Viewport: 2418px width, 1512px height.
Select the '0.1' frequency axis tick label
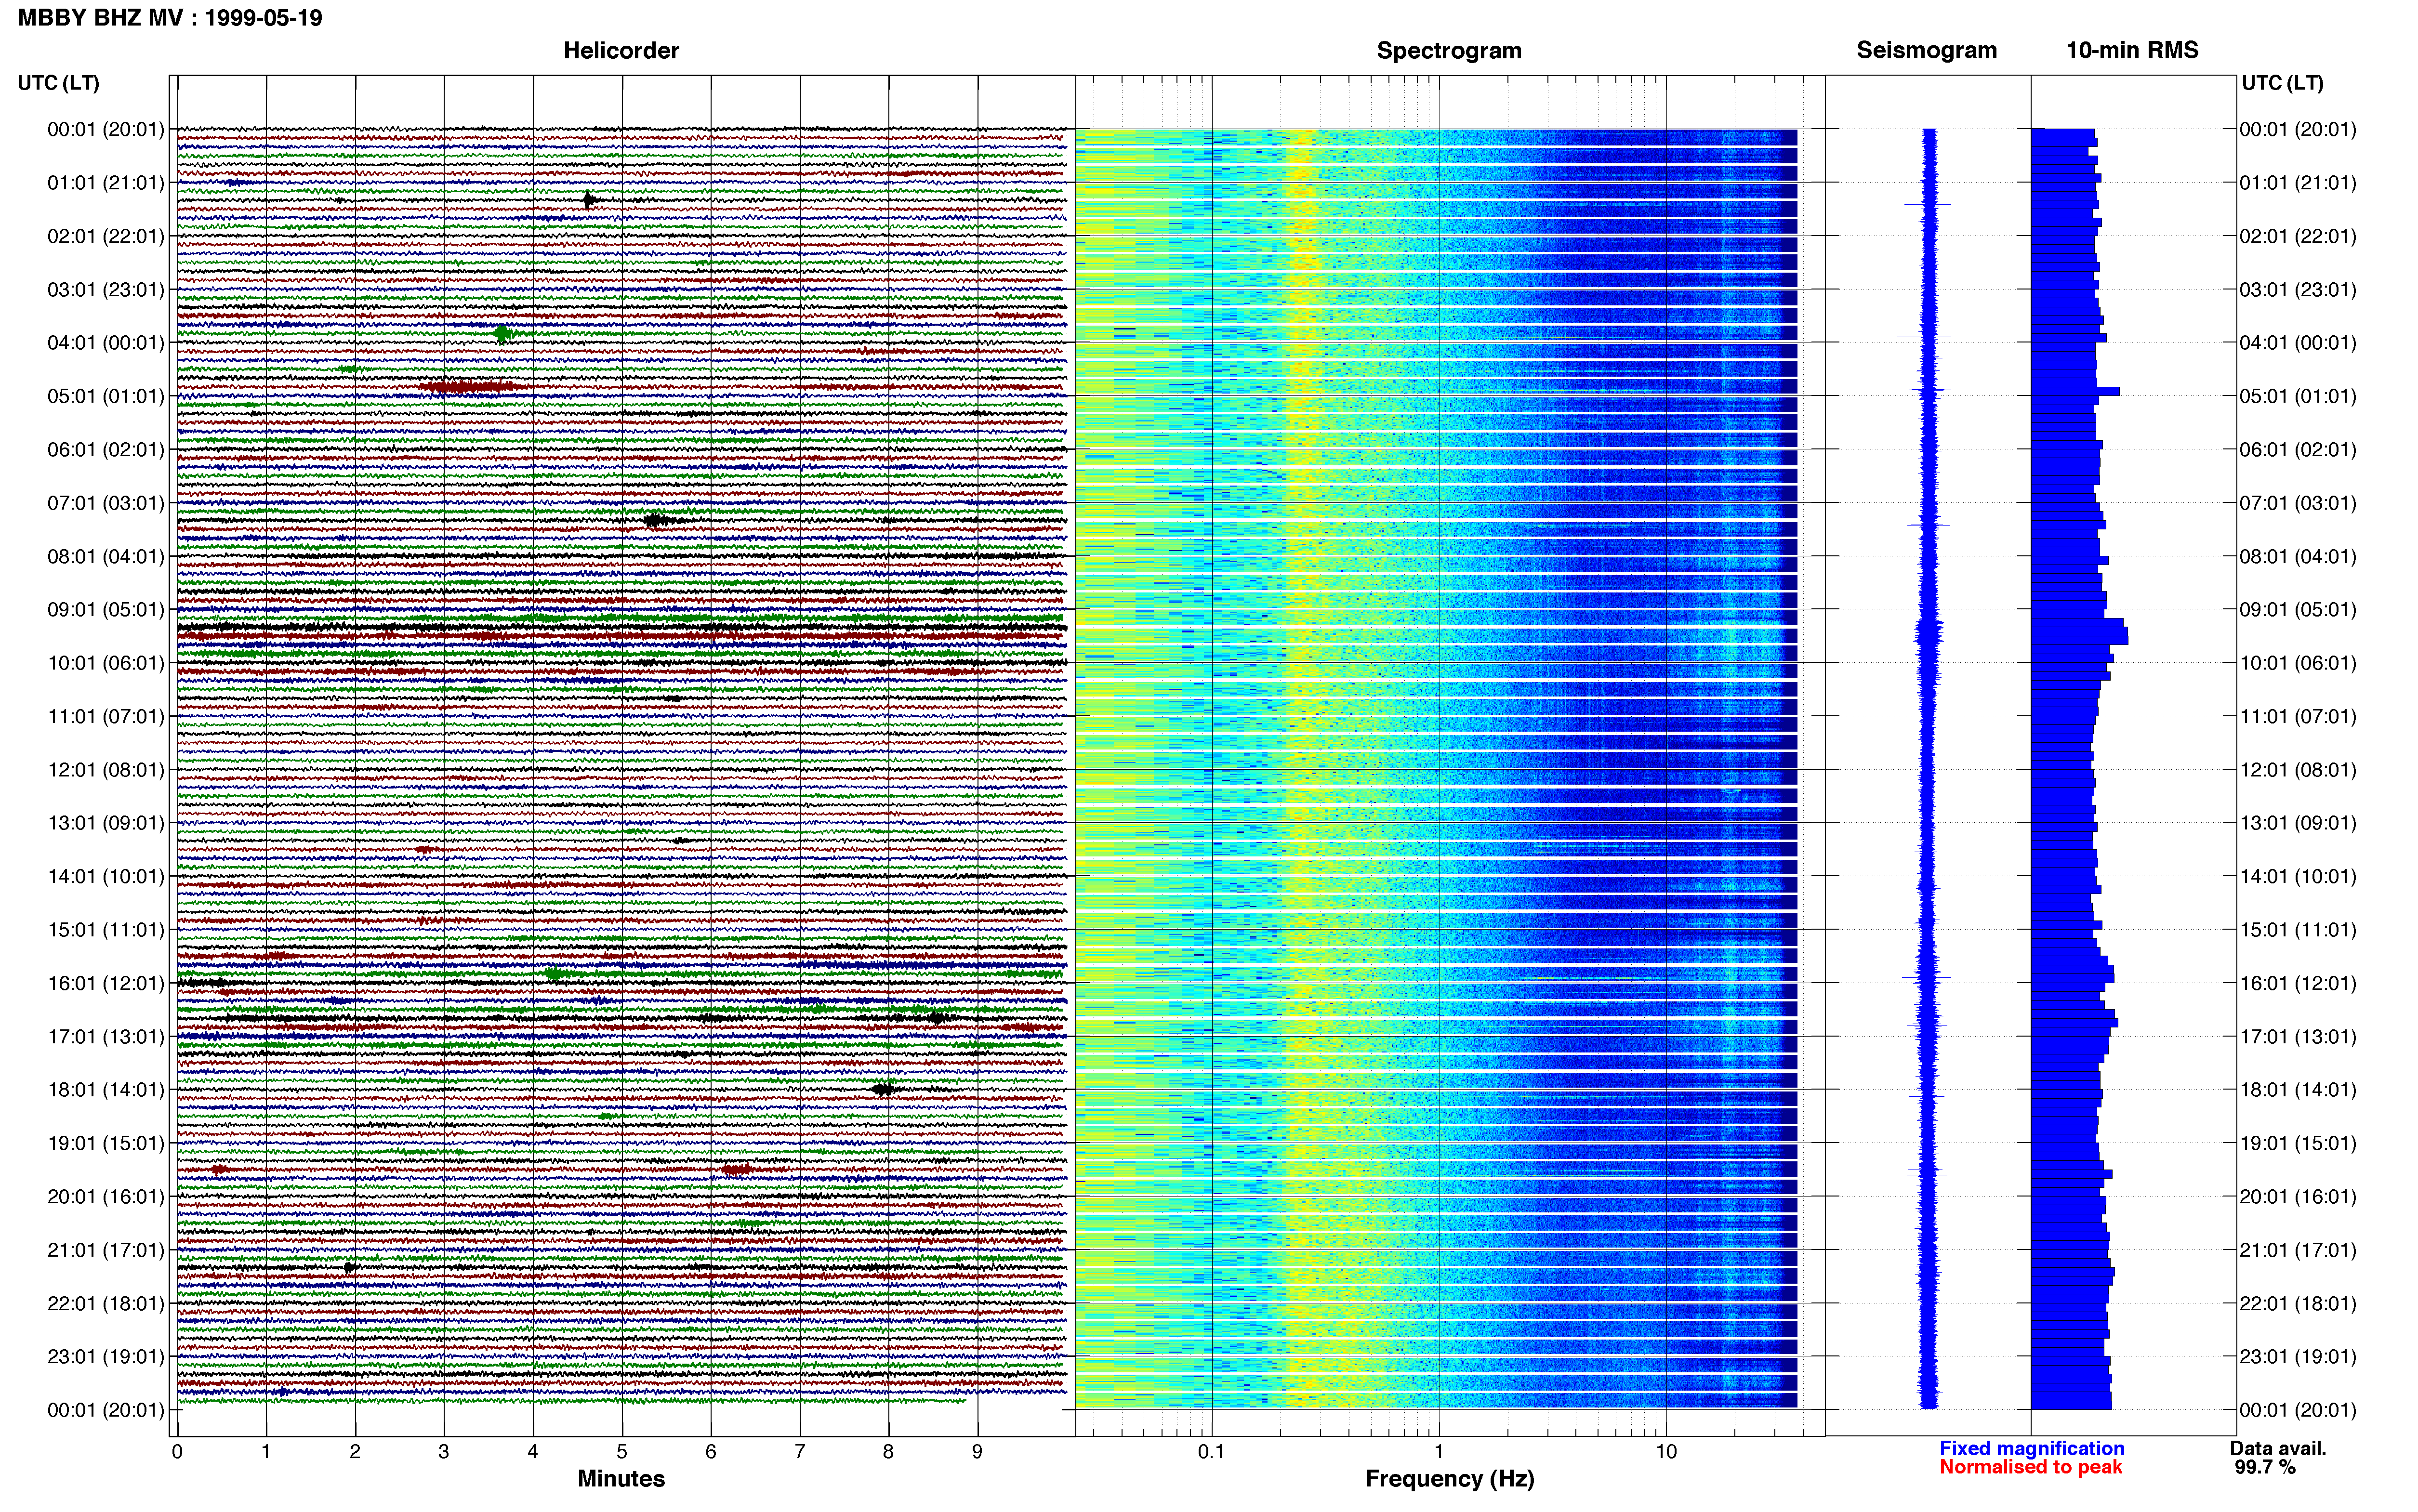point(1211,1452)
